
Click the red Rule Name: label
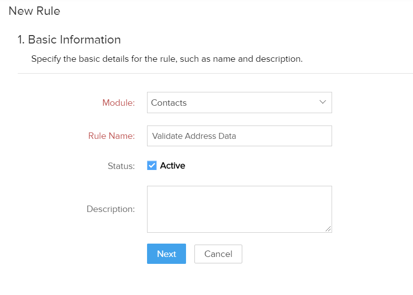click(x=112, y=135)
